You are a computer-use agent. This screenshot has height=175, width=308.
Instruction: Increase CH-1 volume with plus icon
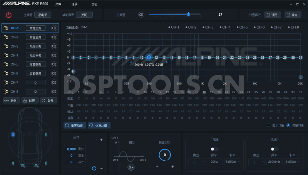(x=172, y=167)
